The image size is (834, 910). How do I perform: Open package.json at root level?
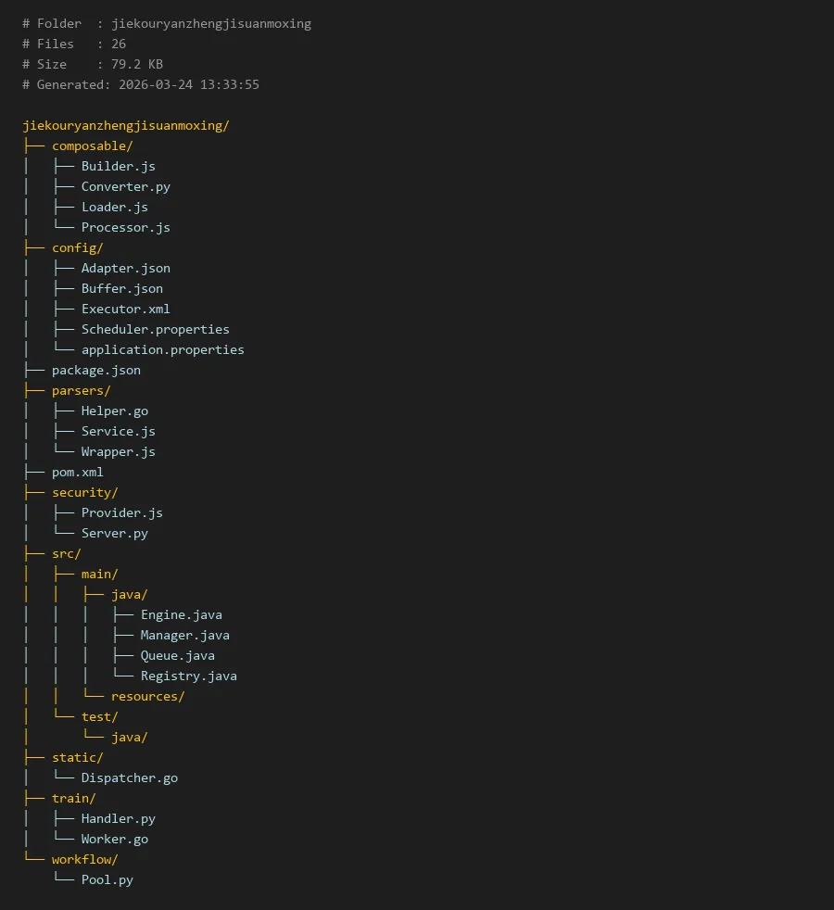95,370
